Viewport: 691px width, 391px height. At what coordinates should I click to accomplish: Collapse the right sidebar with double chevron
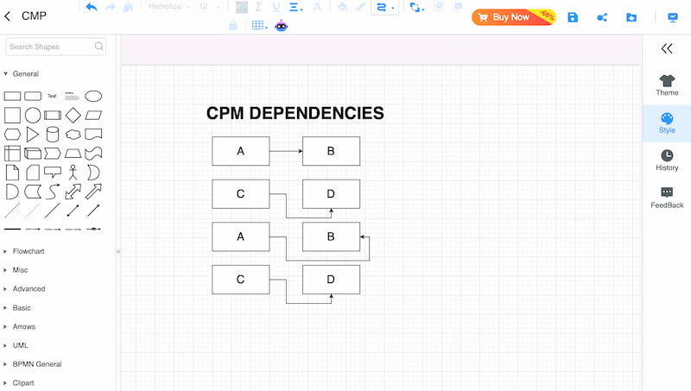click(667, 48)
